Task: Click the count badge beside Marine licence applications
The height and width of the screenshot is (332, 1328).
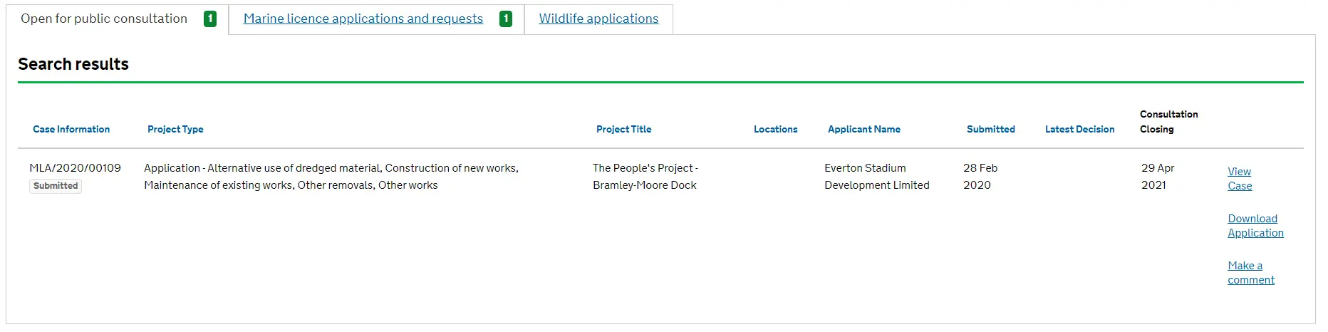Action: coord(506,19)
